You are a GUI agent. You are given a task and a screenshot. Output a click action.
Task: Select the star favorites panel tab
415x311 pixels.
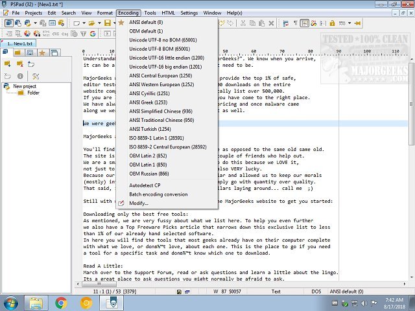pyautogui.click(x=42, y=53)
